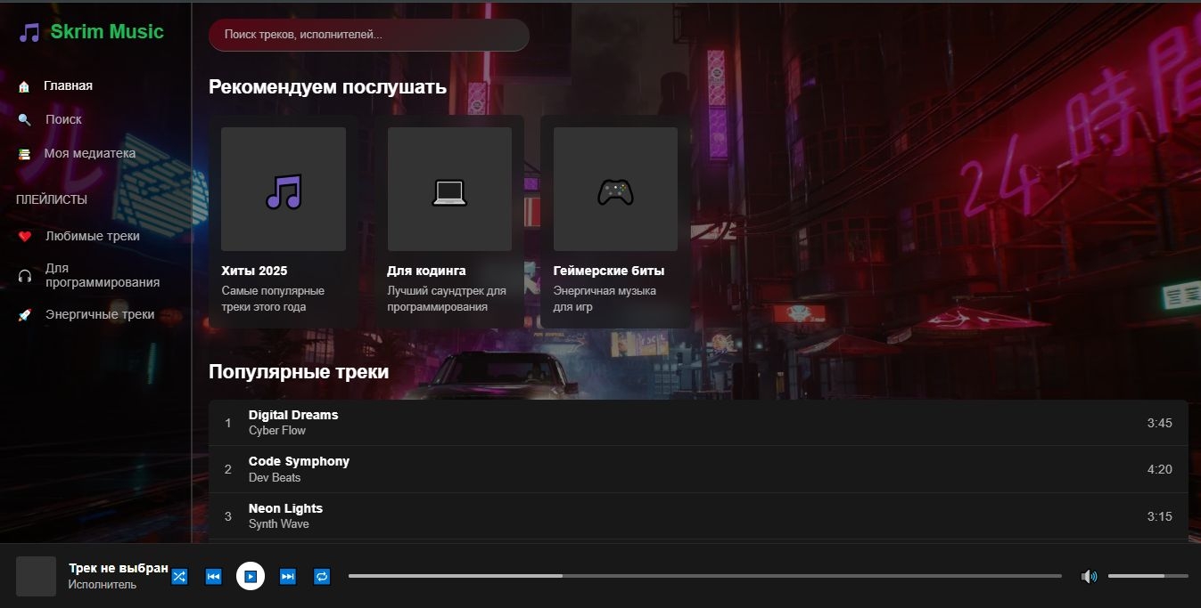Click the empty album art in player

coord(36,576)
